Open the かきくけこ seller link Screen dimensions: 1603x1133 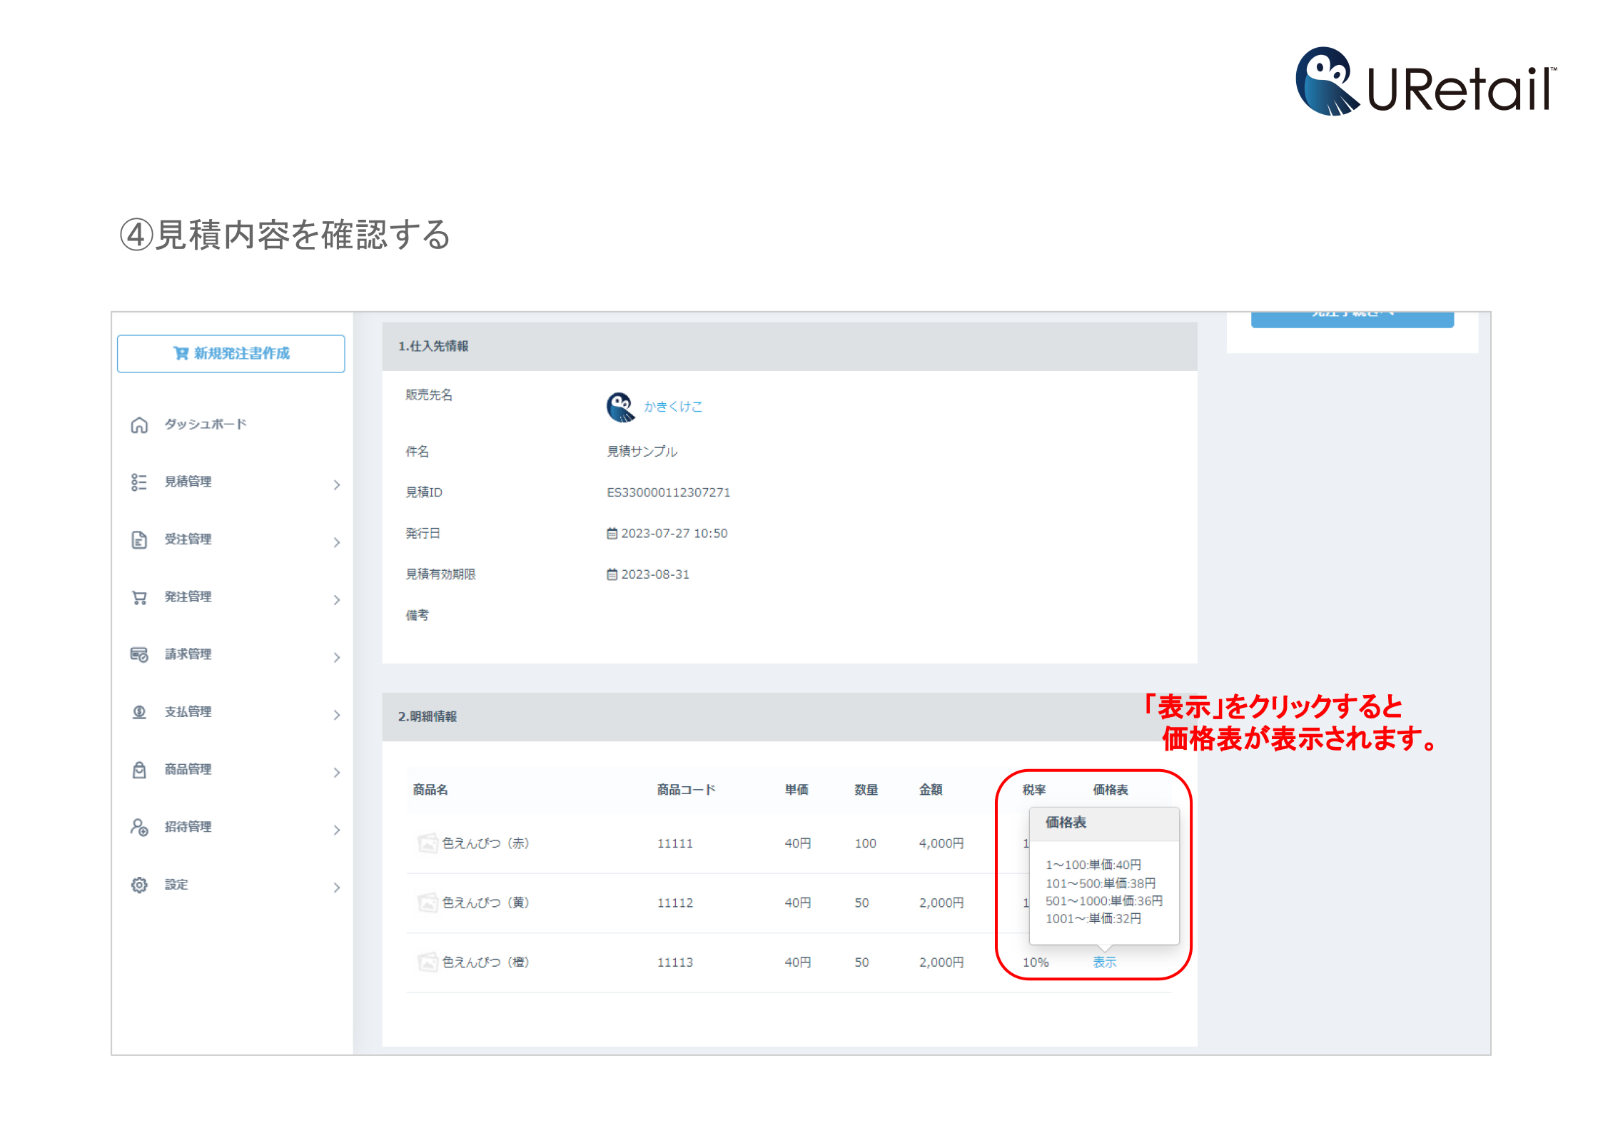[672, 407]
